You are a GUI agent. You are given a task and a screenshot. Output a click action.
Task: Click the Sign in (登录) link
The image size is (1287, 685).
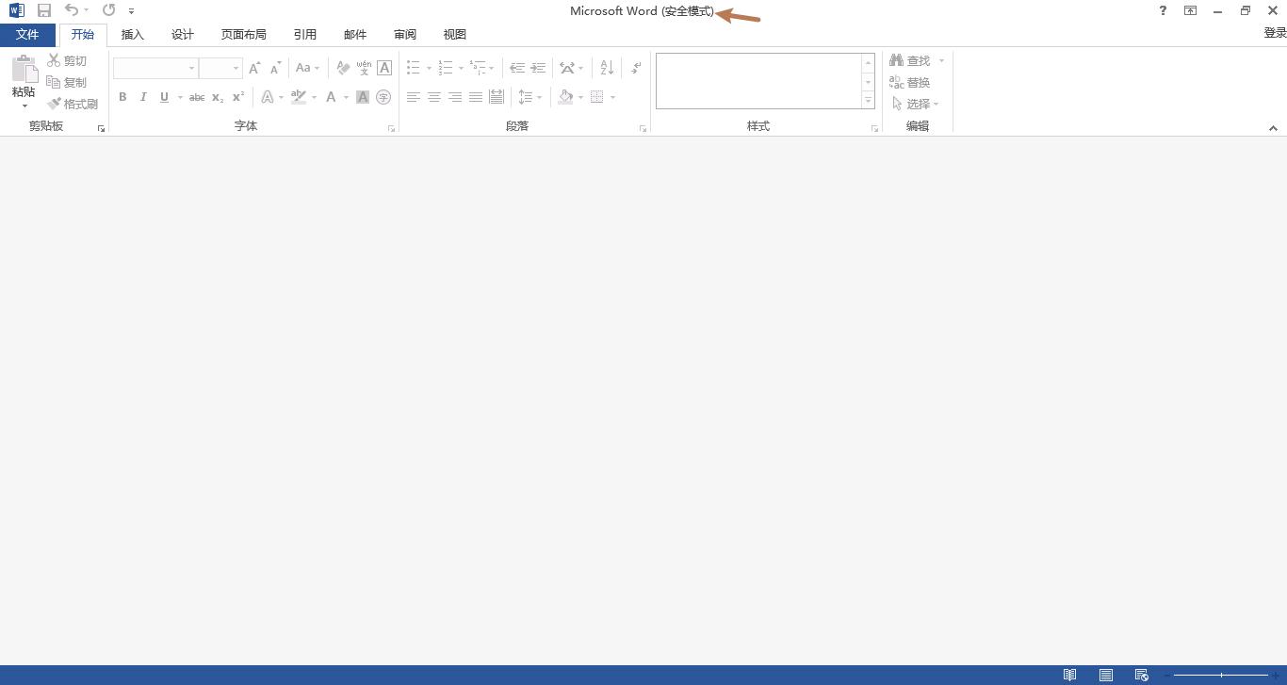1275,33
